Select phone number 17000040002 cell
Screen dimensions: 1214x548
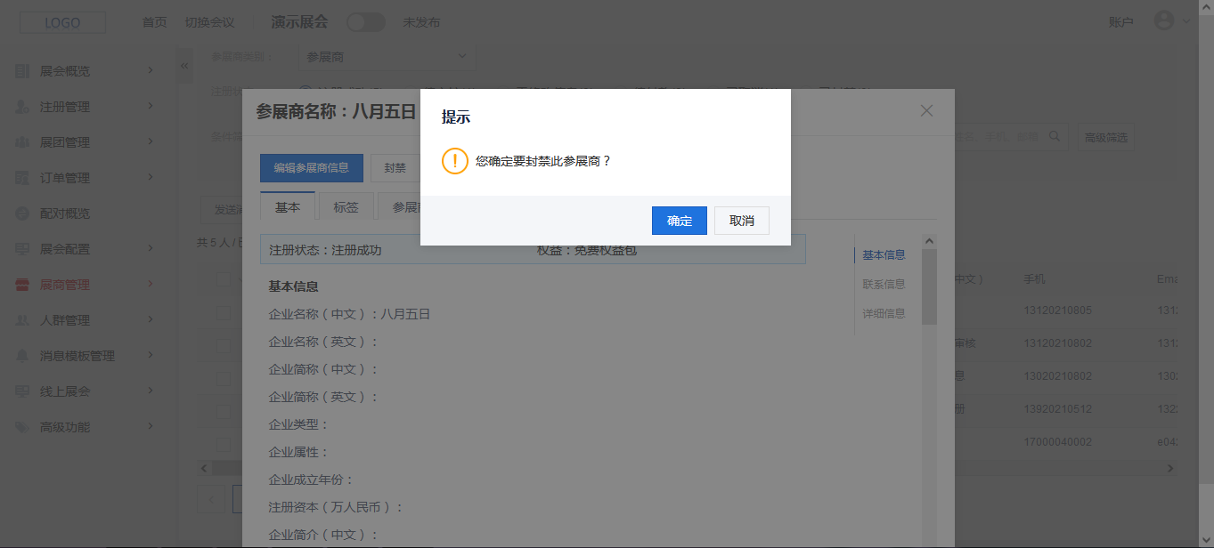pyautogui.click(x=1058, y=441)
